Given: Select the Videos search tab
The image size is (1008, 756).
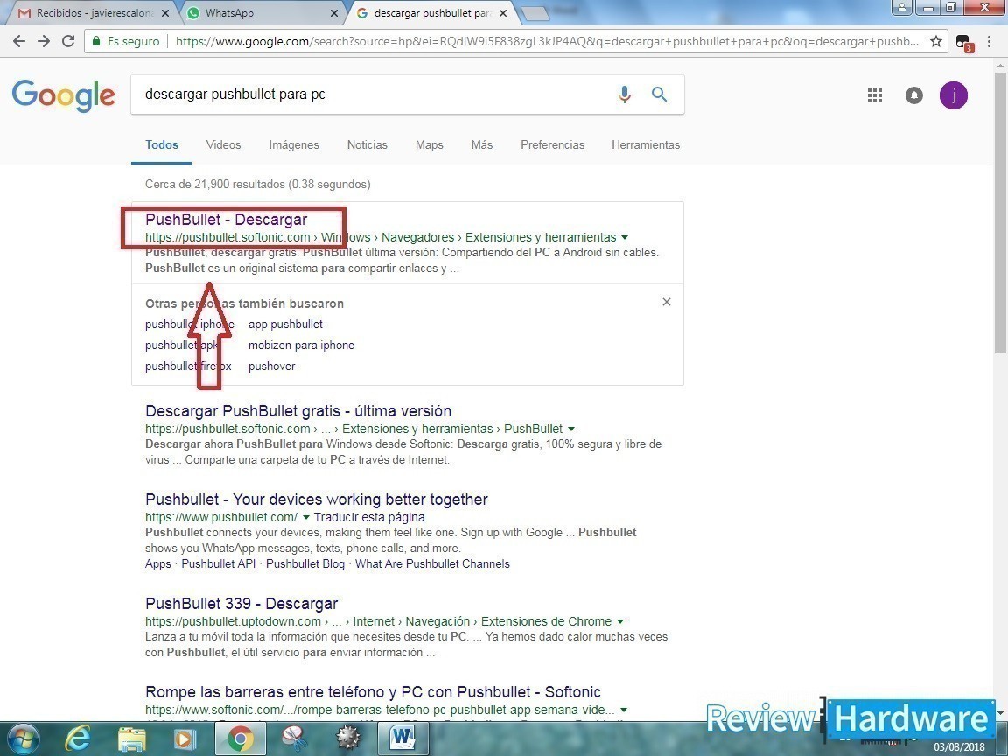Looking at the screenshot, I should (224, 144).
